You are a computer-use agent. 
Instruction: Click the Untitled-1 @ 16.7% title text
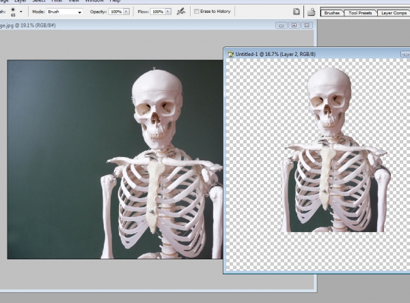click(x=275, y=54)
